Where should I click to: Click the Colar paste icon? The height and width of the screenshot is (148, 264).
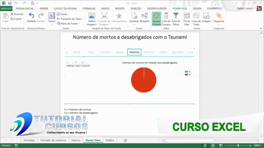[5, 18]
